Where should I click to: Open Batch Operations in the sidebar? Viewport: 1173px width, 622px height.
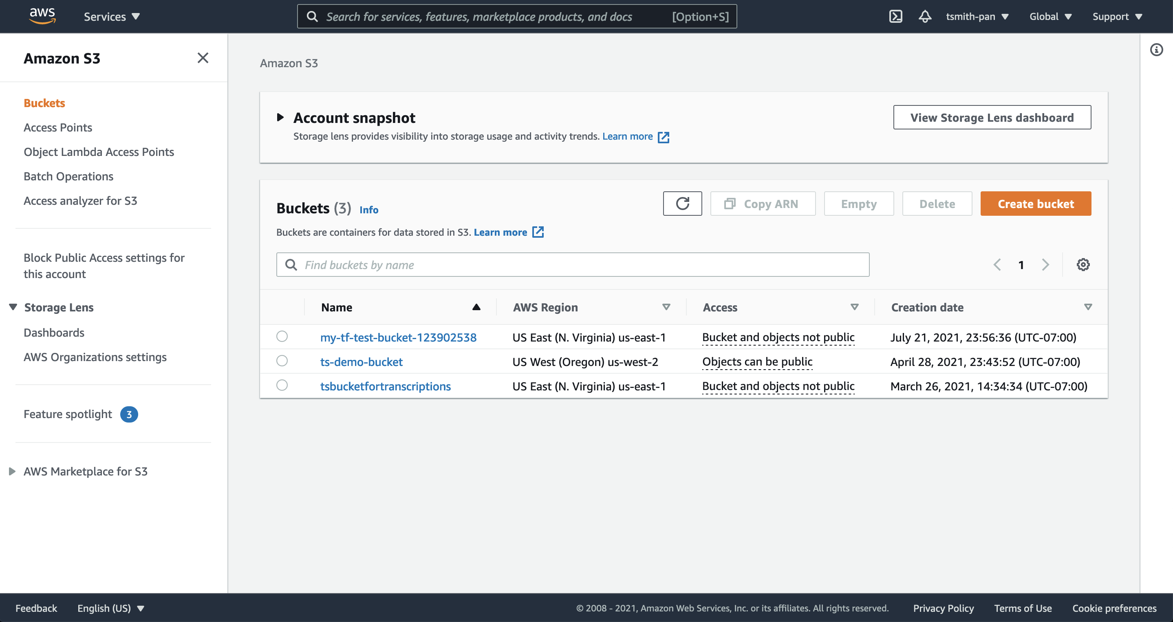pyautogui.click(x=68, y=176)
